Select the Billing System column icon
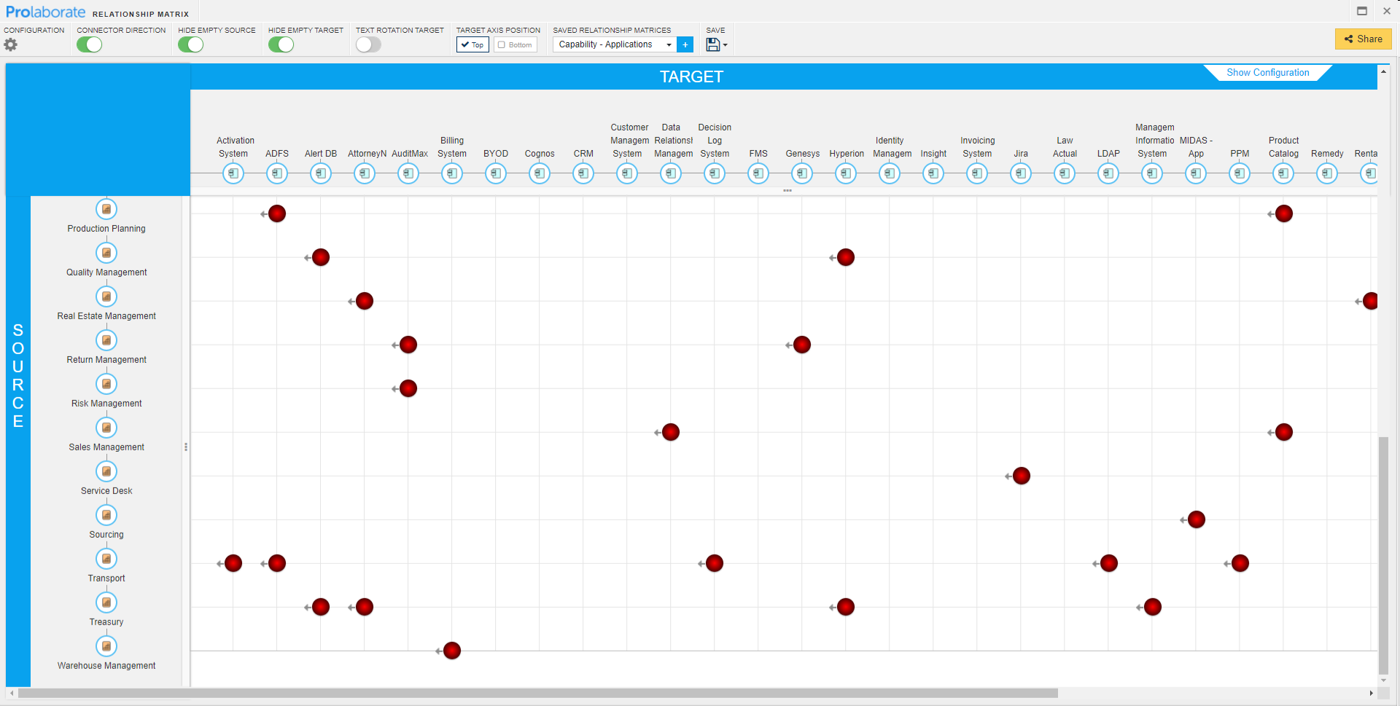The width and height of the screenshot is (1400, 706). coord(452,173)
